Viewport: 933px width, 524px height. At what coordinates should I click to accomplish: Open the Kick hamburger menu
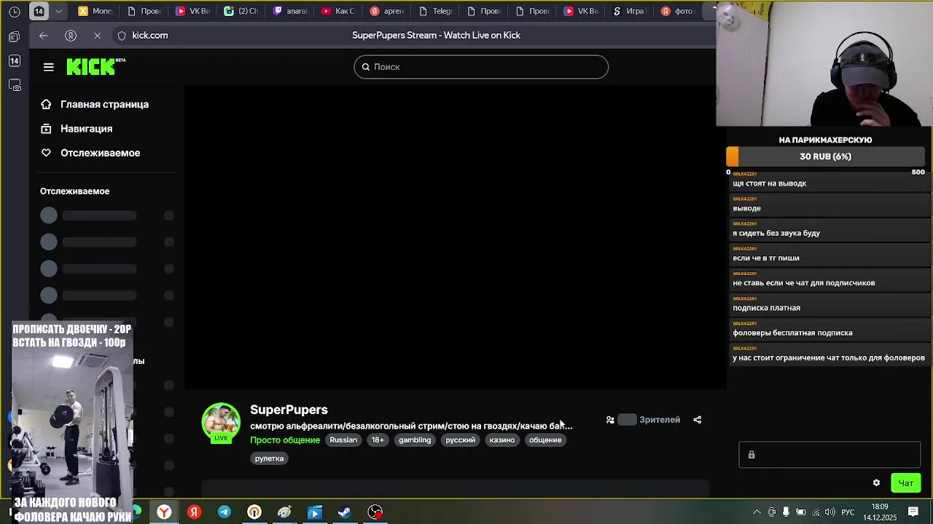pyautogui.click(x=49, y=67)
